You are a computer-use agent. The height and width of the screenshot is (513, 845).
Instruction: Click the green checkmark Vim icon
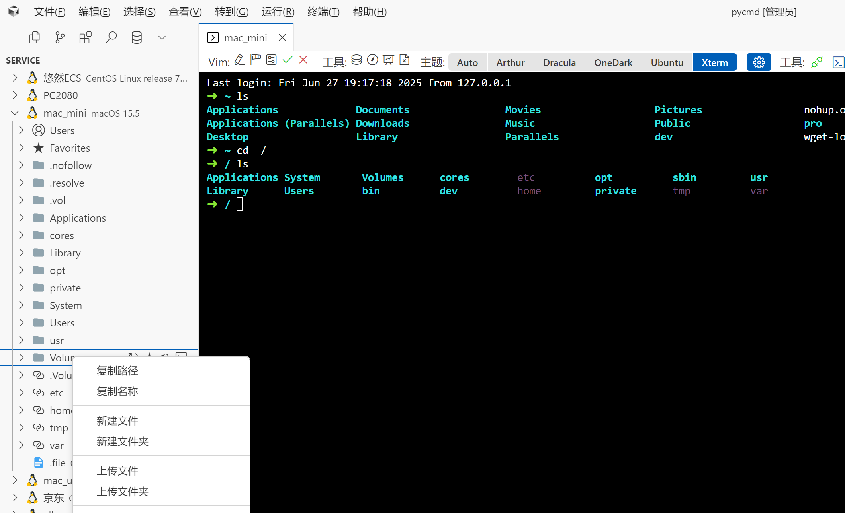click(287, 60)
